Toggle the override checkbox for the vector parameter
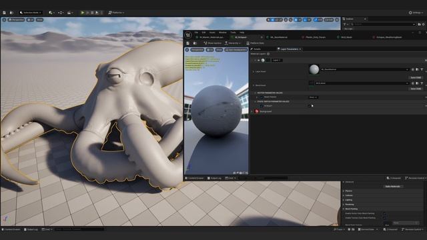The height and width of the screenshot is (240, 427). tap(262, 97)
